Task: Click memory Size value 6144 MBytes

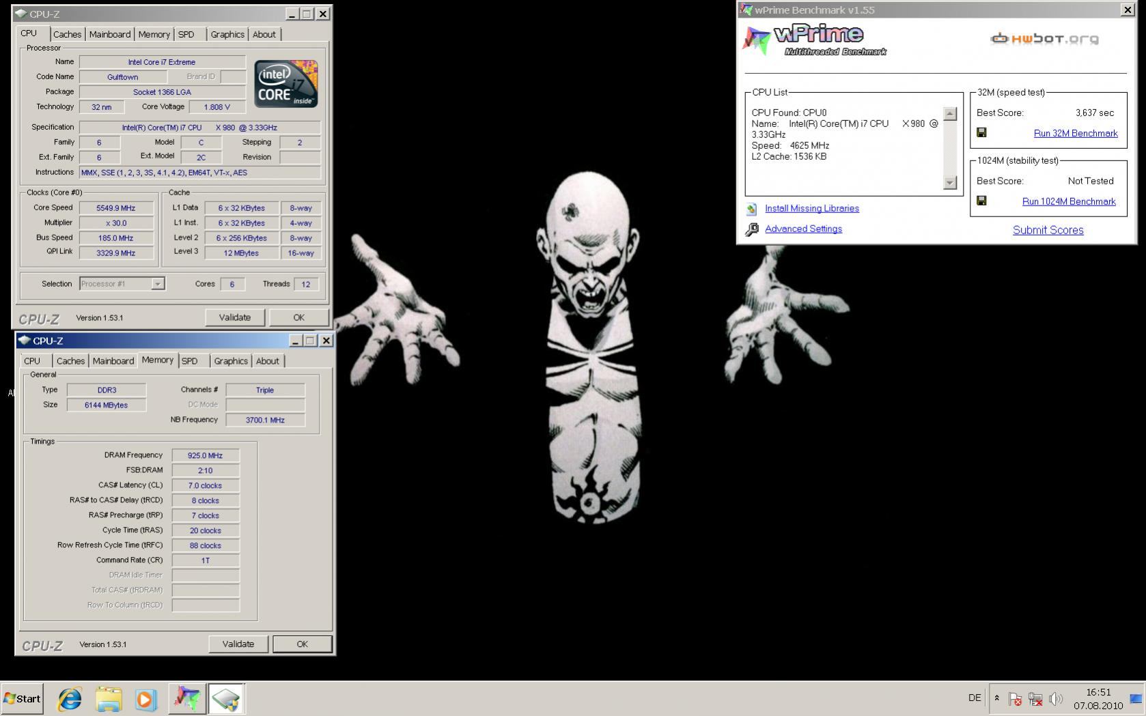Action: (x=107, y=405)
